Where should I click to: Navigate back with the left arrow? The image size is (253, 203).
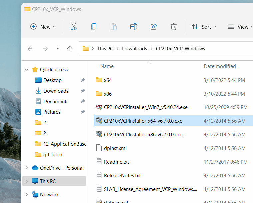(30, 49)
